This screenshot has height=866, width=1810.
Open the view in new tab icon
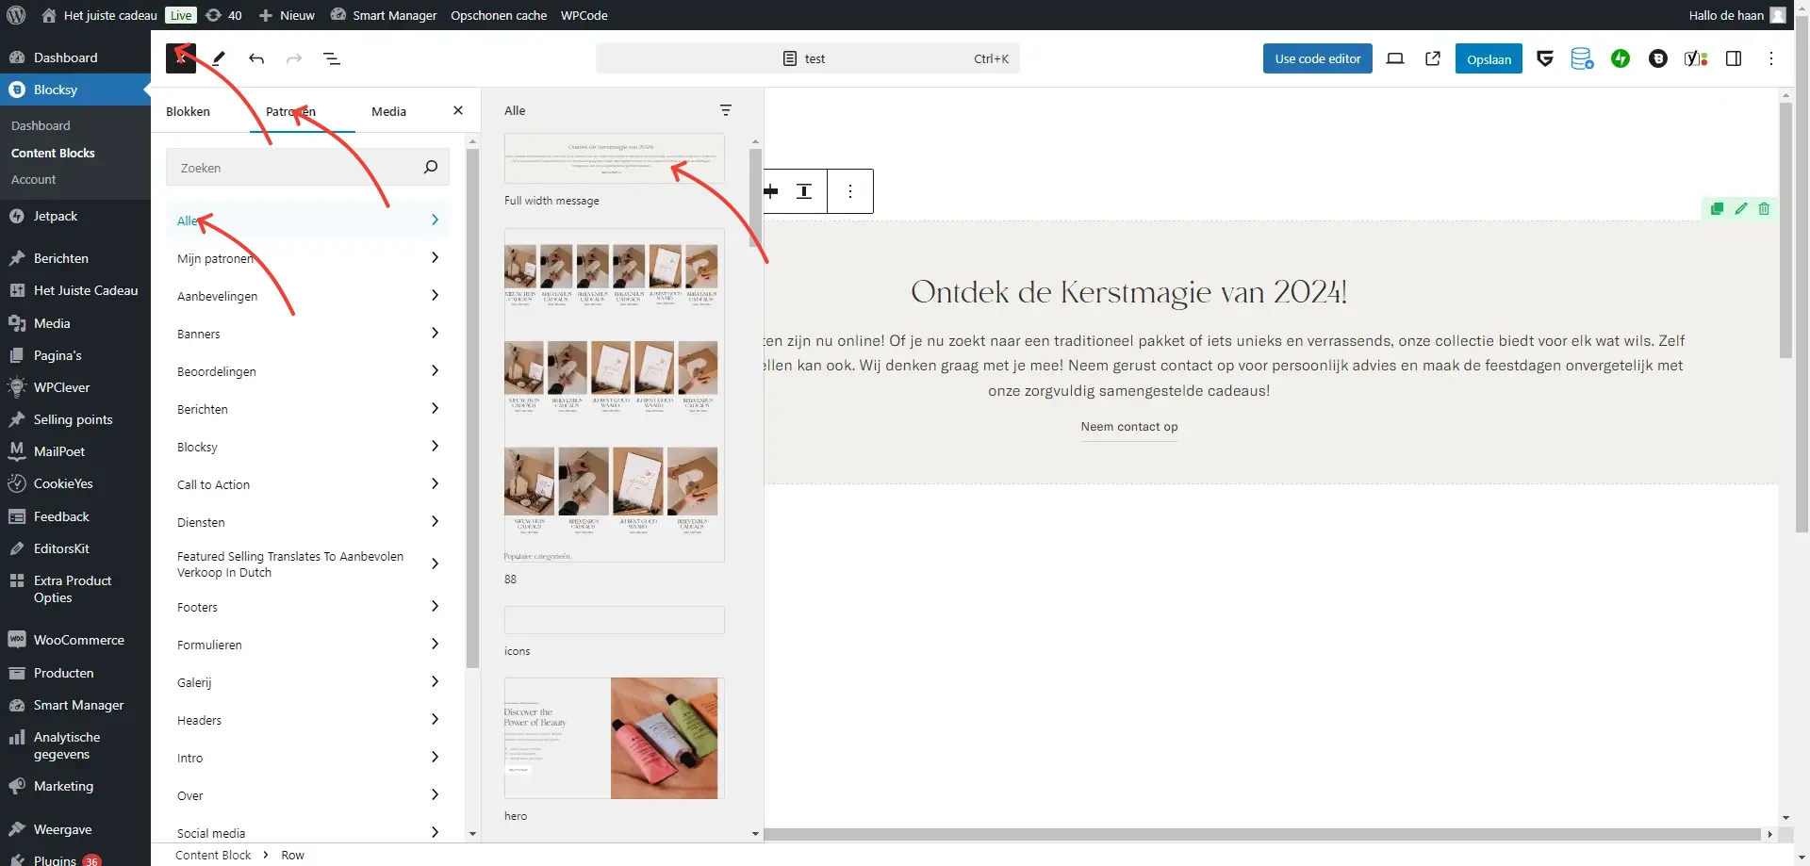pyautogui.click(x=1433, y=58)
